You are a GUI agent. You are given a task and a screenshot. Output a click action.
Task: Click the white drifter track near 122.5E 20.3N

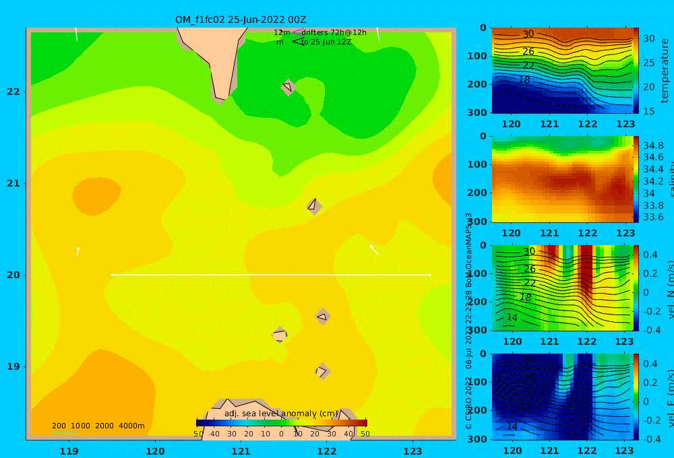[x=374, y=251]
